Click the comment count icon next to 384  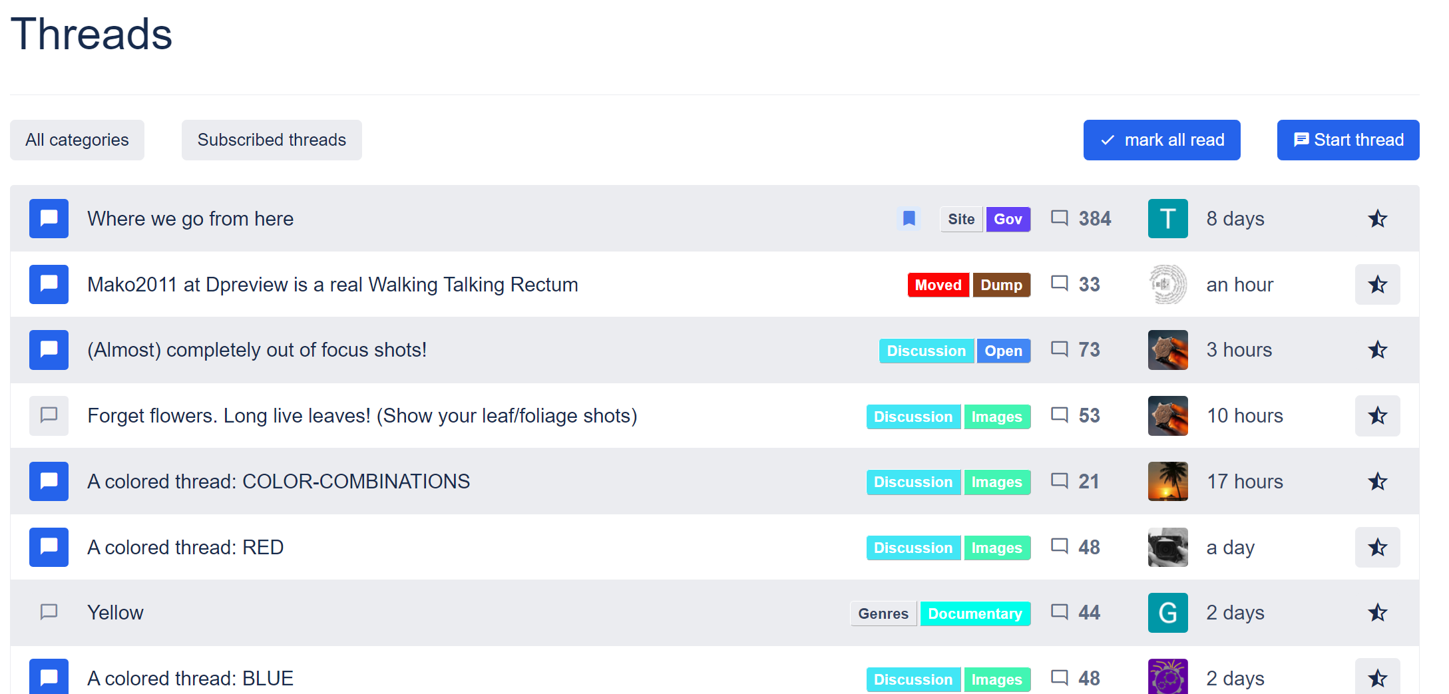(1059, 218)
